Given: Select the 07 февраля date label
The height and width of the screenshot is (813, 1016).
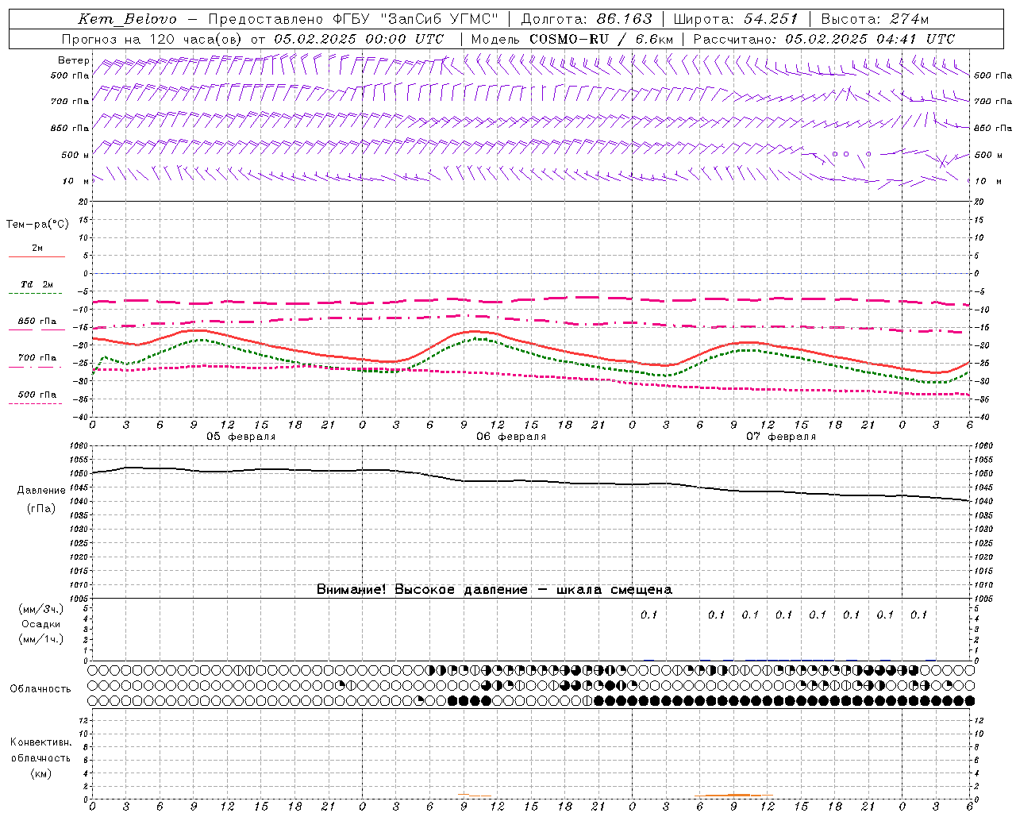Looking at the screenshot, I should pyautogui.click(x=781, y=437).
